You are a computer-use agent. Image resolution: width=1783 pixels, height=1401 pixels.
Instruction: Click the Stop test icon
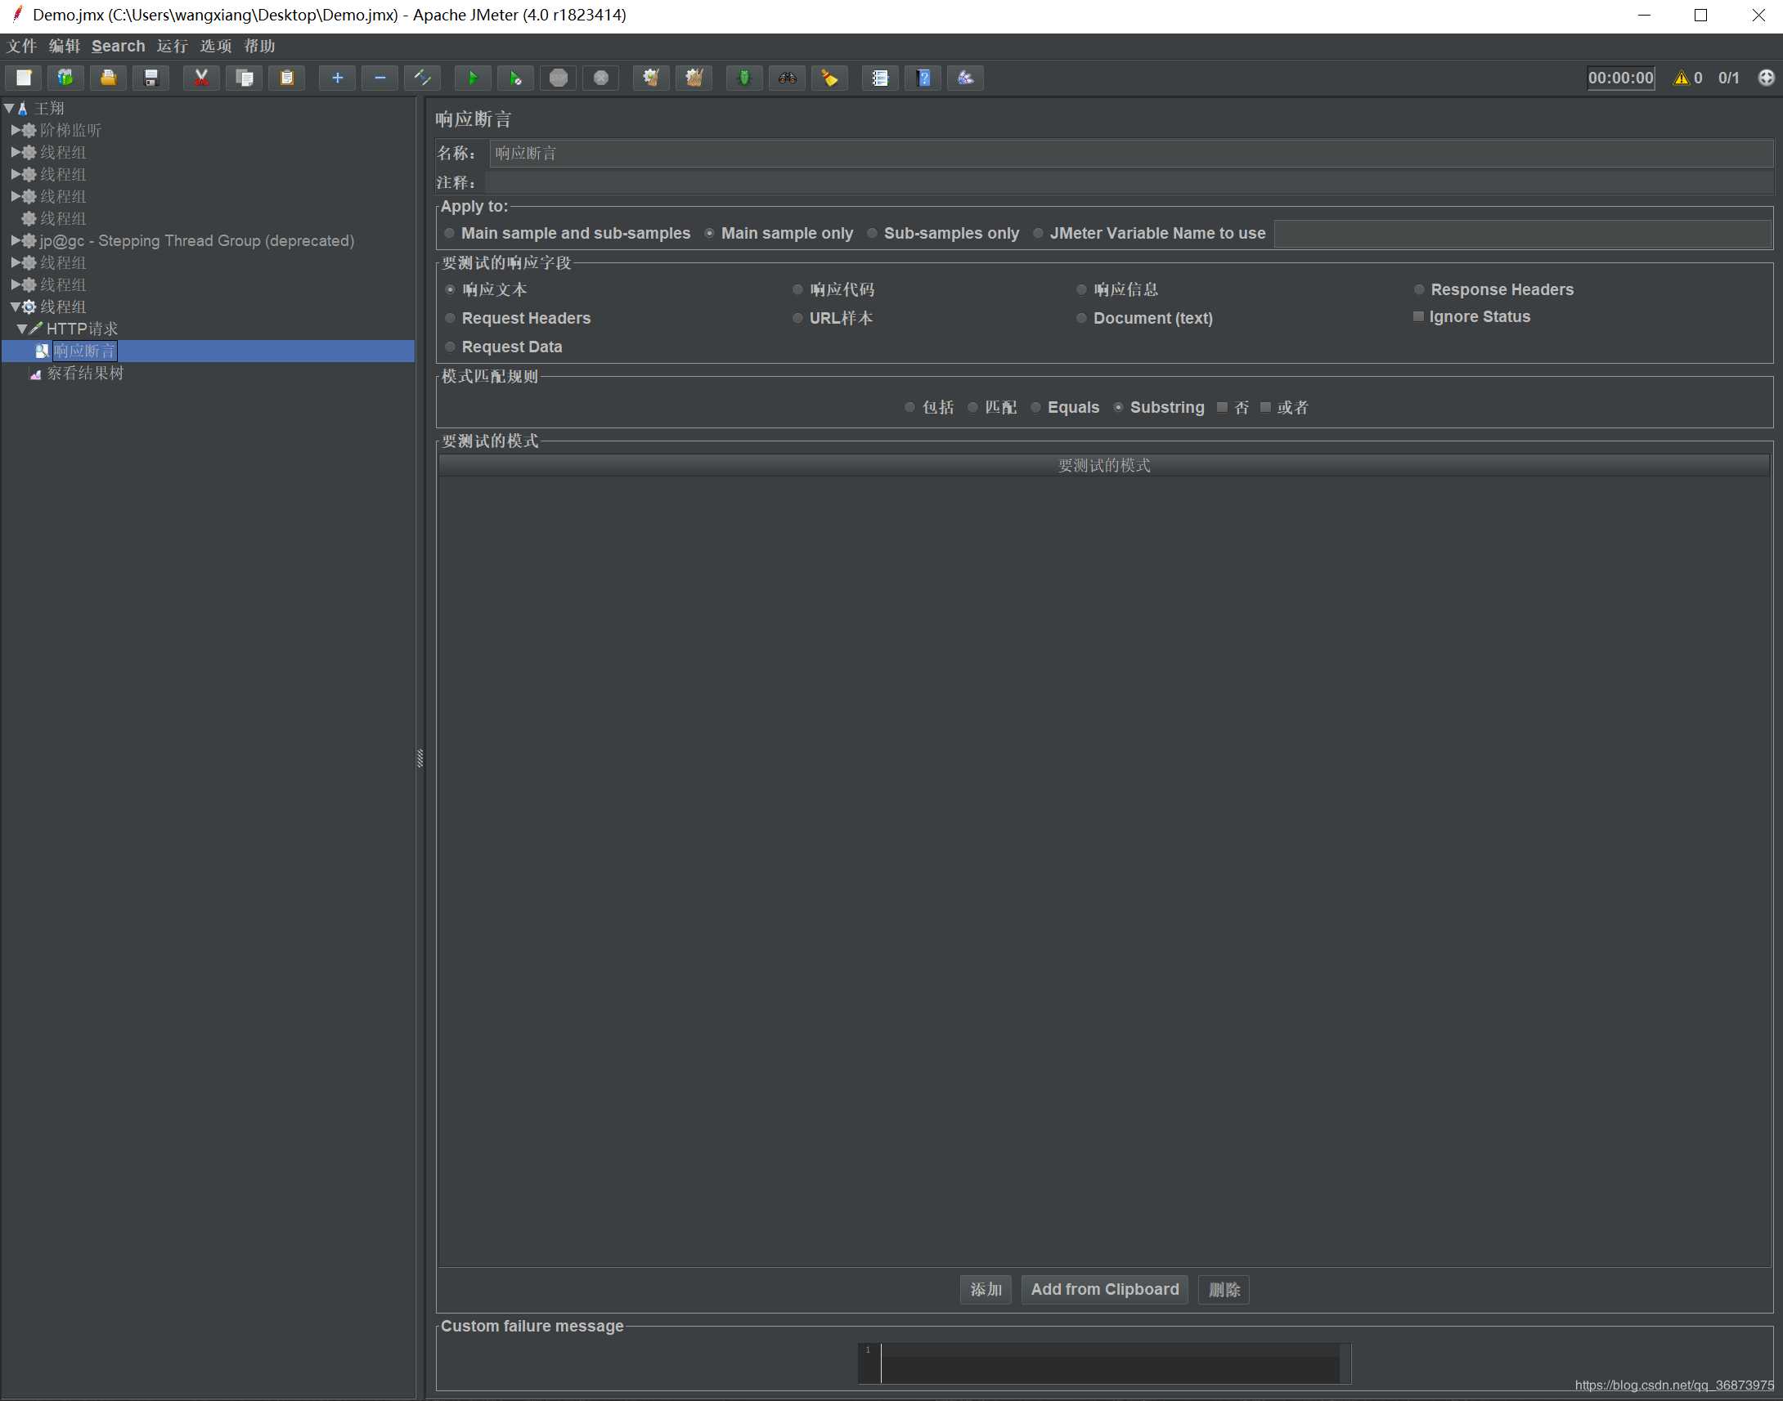tap(558, 78)
